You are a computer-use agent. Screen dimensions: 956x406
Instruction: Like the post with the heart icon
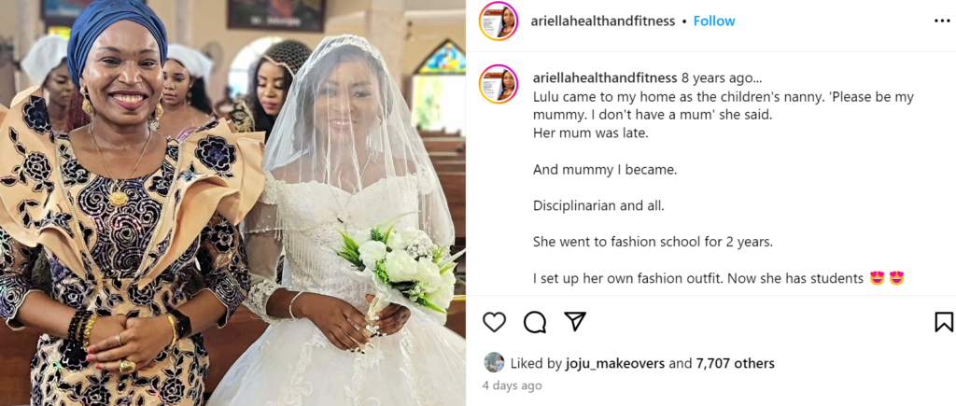tap(494, 321)
